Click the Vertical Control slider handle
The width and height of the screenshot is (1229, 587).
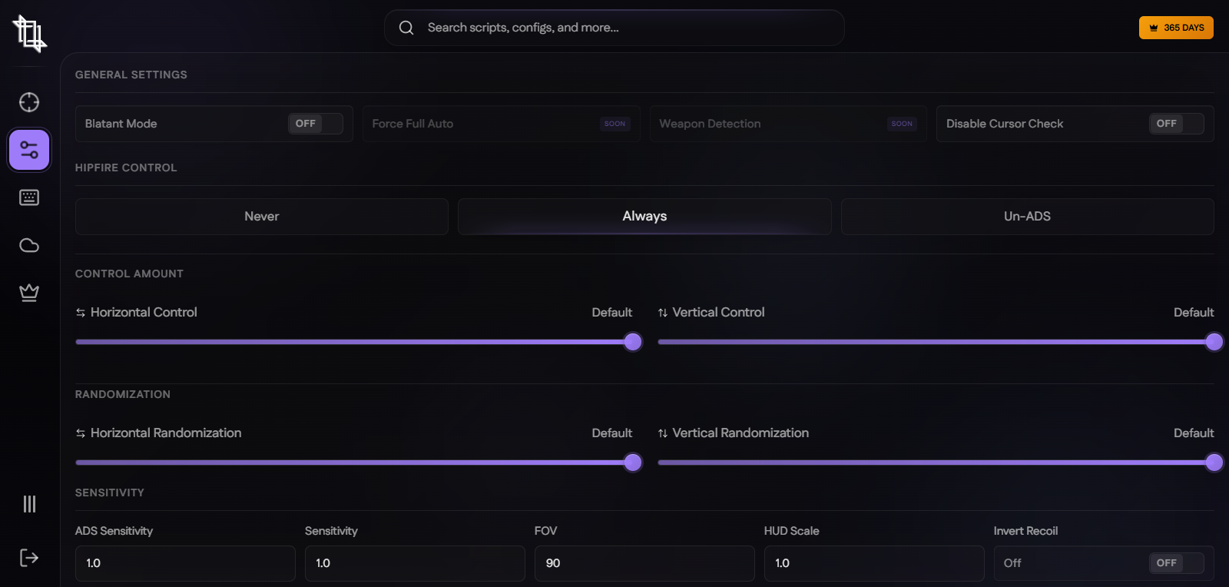click(1214, 342)
